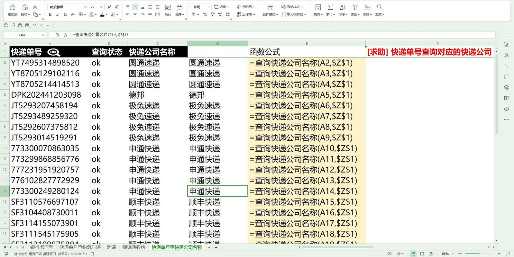Show more sheets via the ellipsis tab
Viewport: 514px width, 257px height.
tap(210, 247)
